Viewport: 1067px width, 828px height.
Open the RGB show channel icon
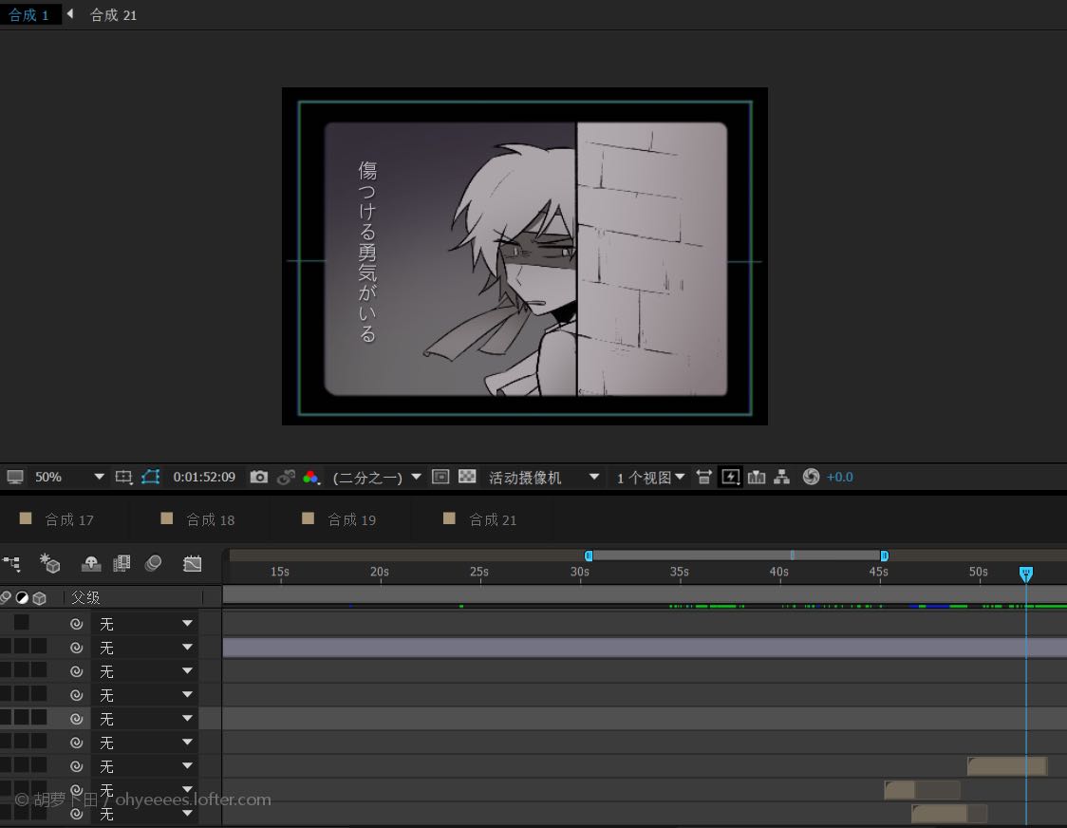(311, 477)
